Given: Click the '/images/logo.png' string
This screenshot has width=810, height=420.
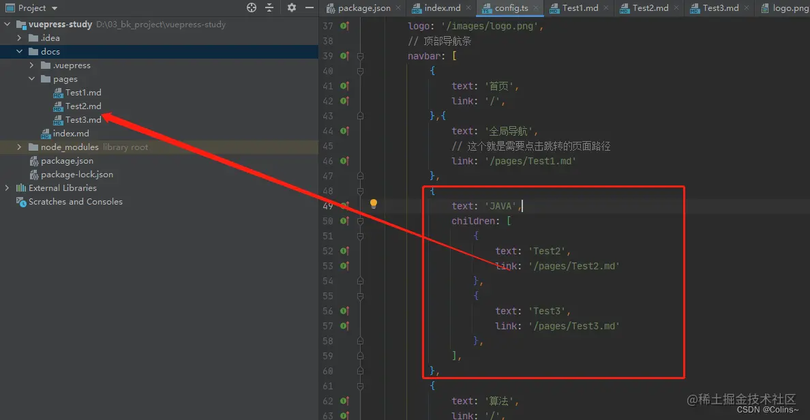Looking at the screenshot, I should pyautogui.click(x=490, y=26).
